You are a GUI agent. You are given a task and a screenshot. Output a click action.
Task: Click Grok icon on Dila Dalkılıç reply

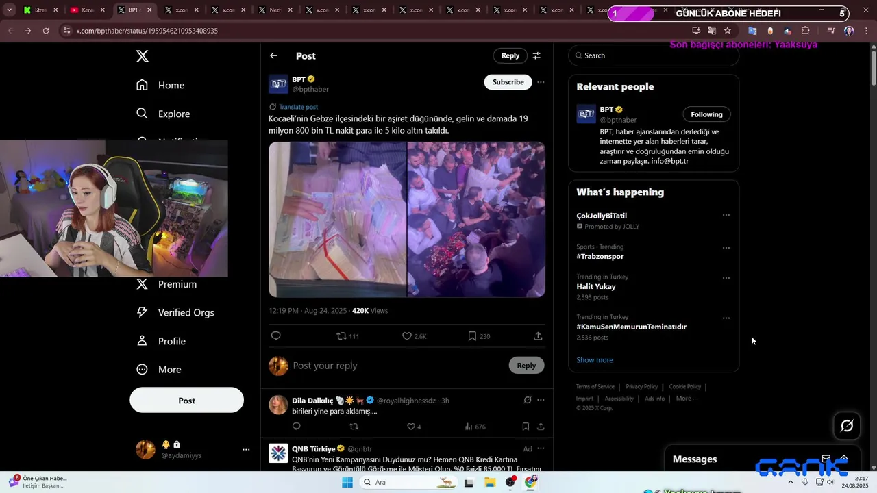pyautogui.click(x=528, y=400)
